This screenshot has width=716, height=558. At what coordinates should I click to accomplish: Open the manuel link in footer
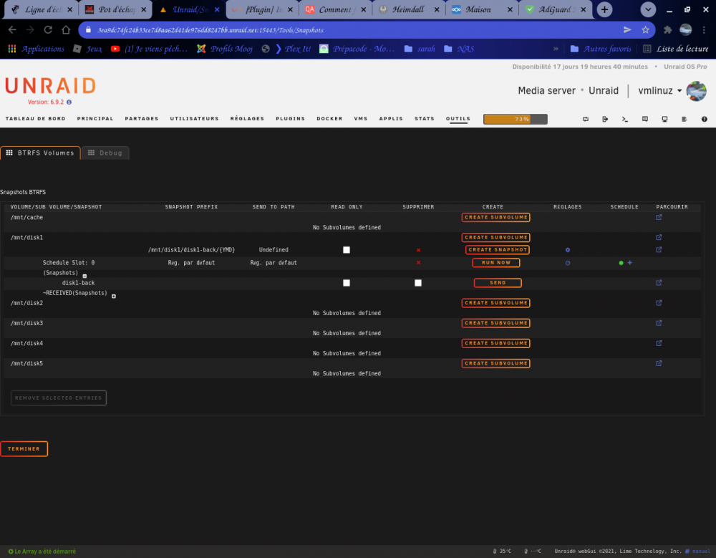tap(697, 551)
